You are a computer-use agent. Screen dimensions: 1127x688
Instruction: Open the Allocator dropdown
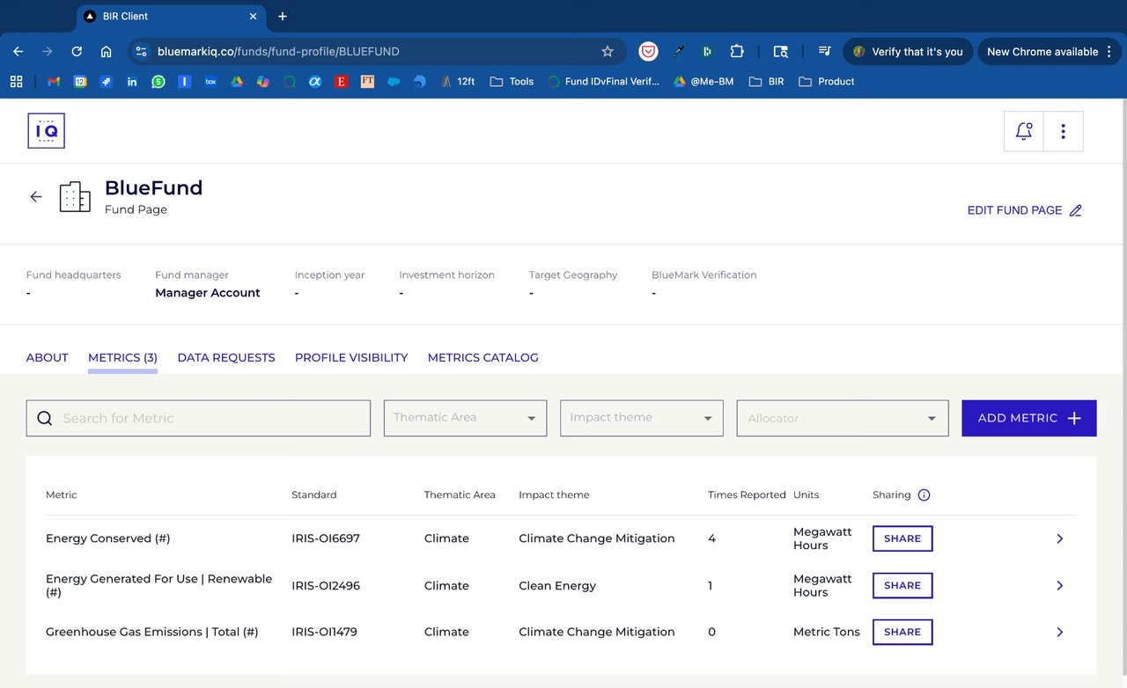pyautogui.click(x=842, y=419)
